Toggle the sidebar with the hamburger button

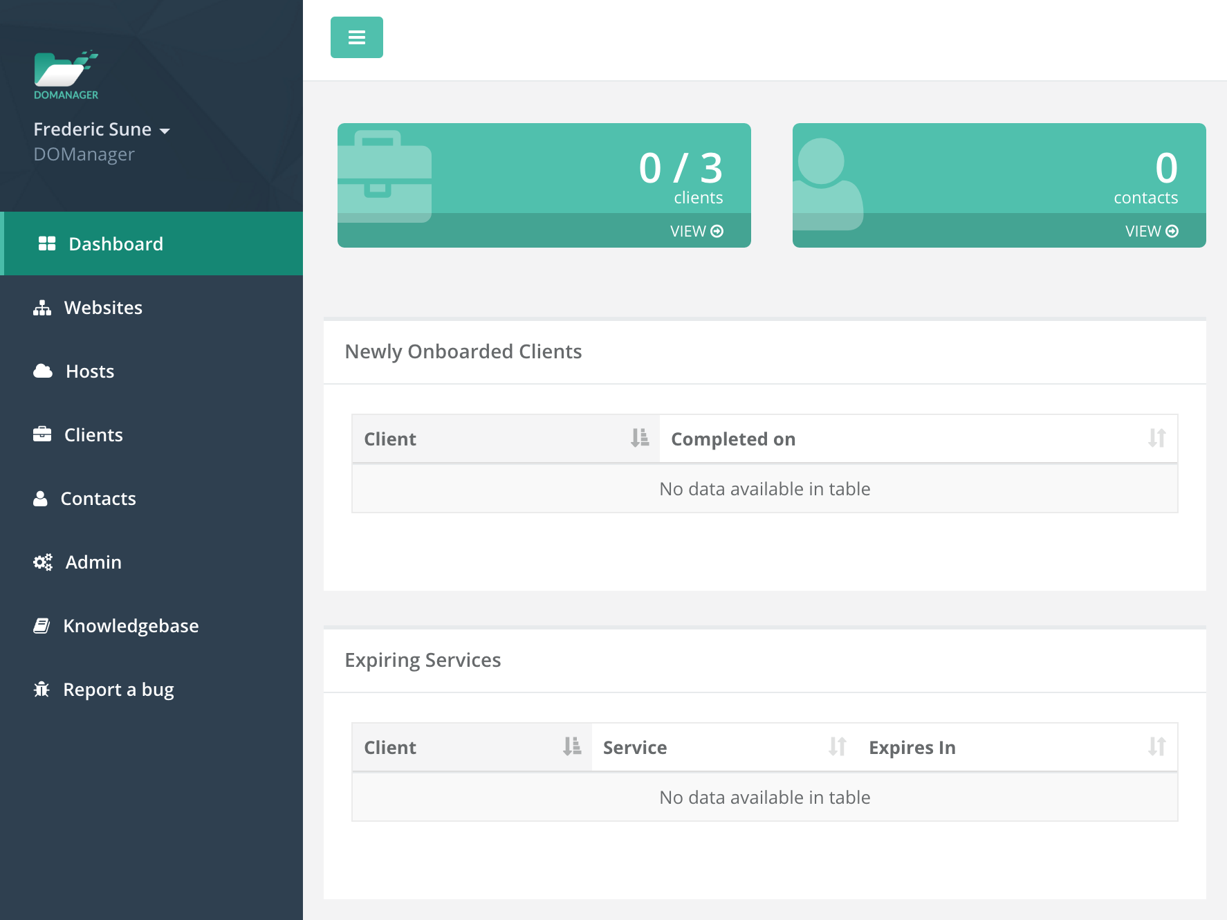[357, 37]
